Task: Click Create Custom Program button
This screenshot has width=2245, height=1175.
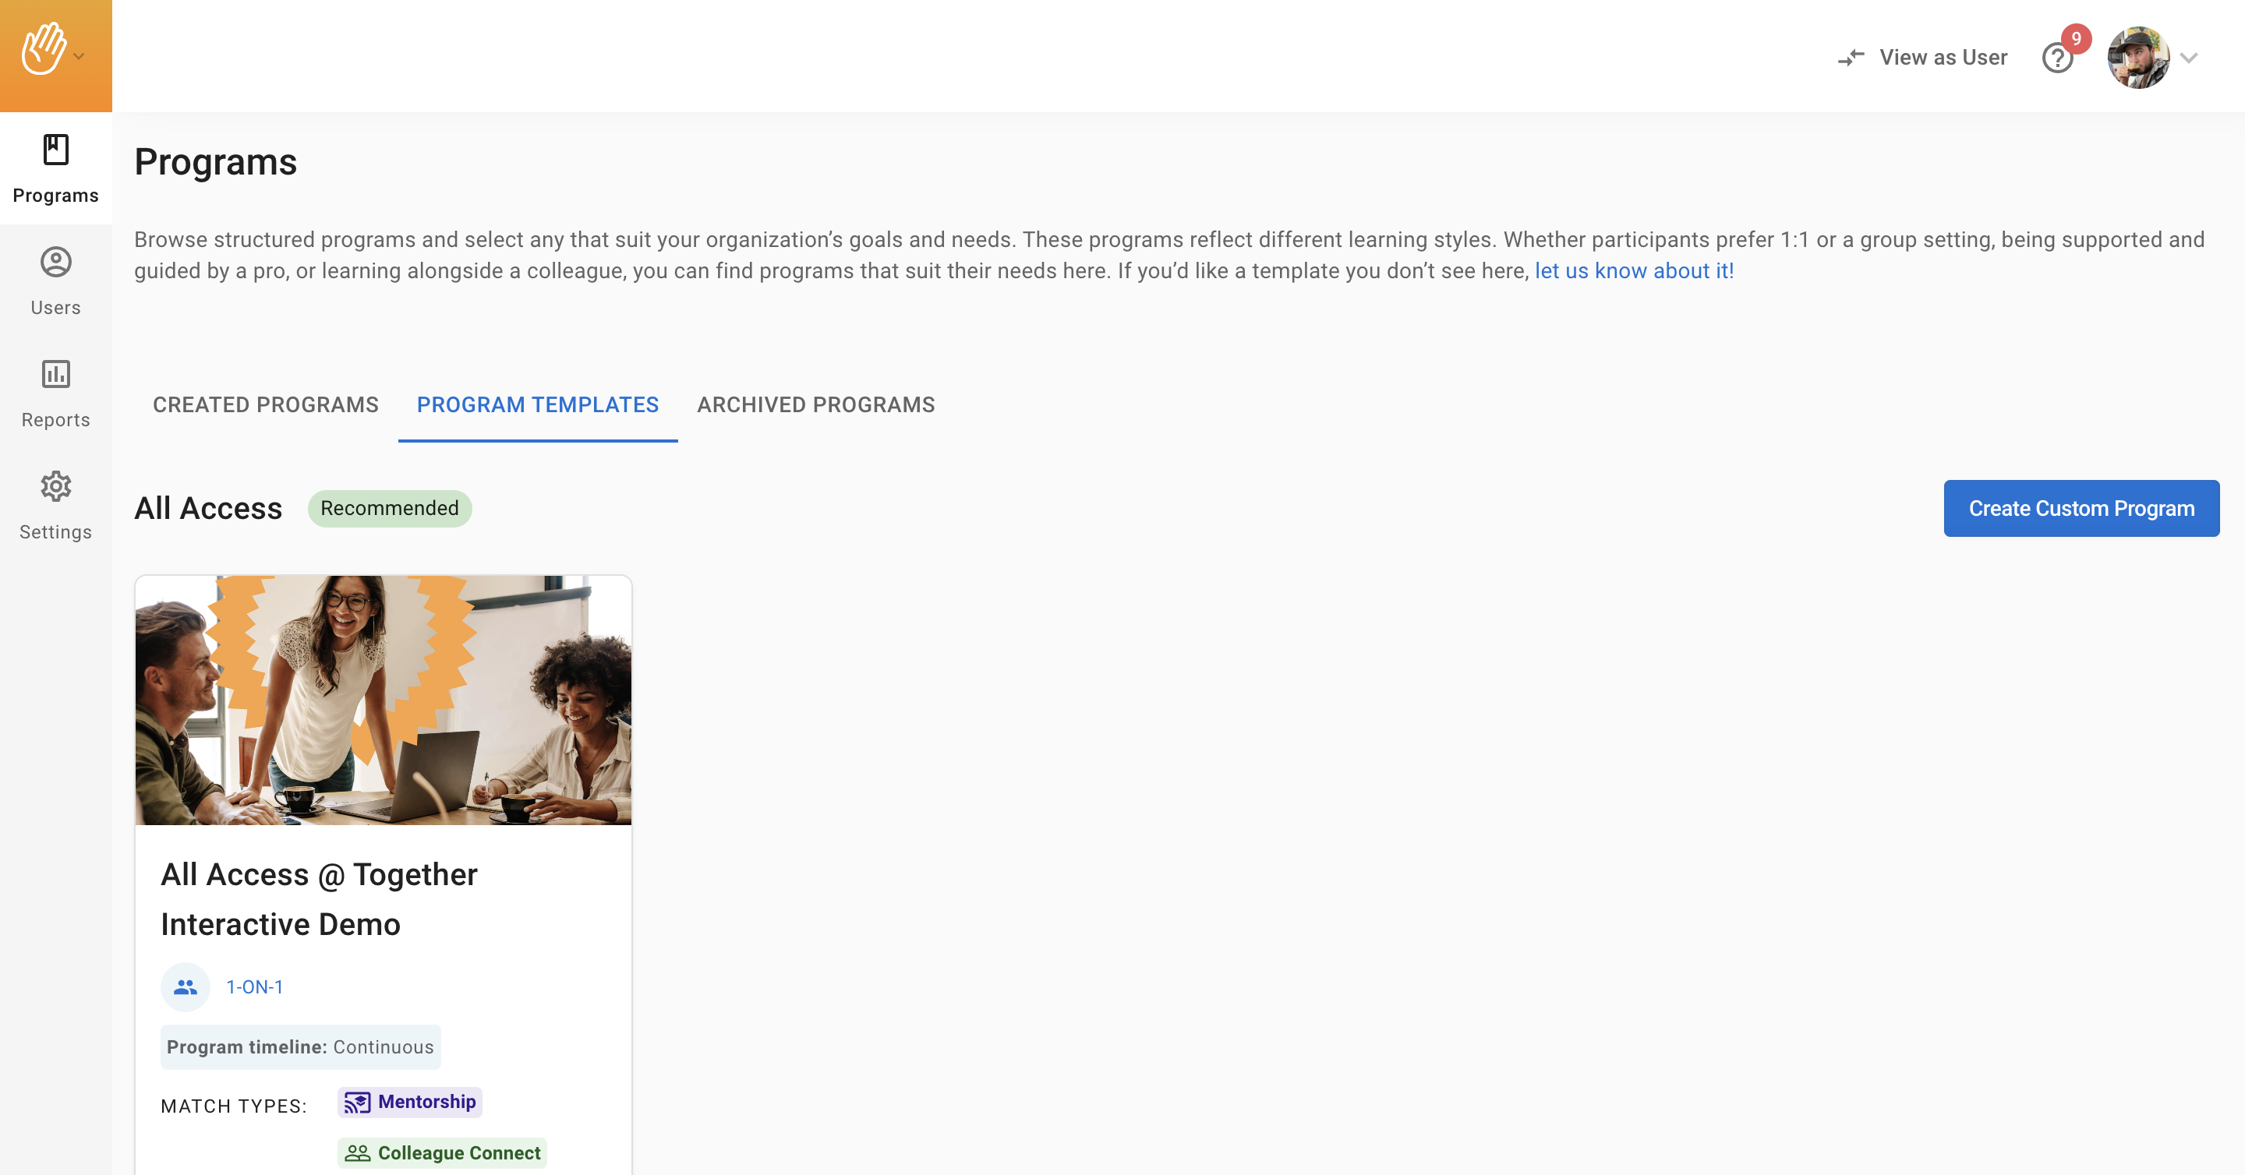Action: (x=2079, y=507)
